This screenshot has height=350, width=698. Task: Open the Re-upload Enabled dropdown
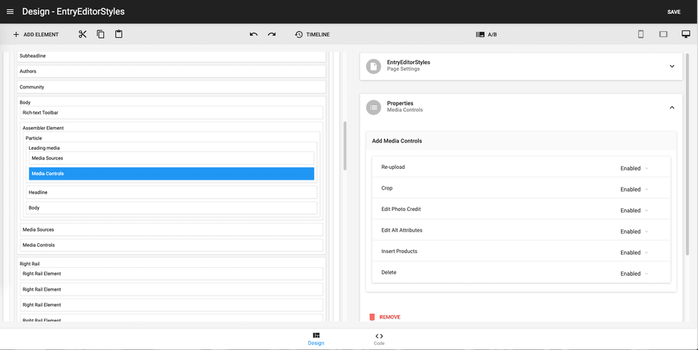click(x=634, y=168)
